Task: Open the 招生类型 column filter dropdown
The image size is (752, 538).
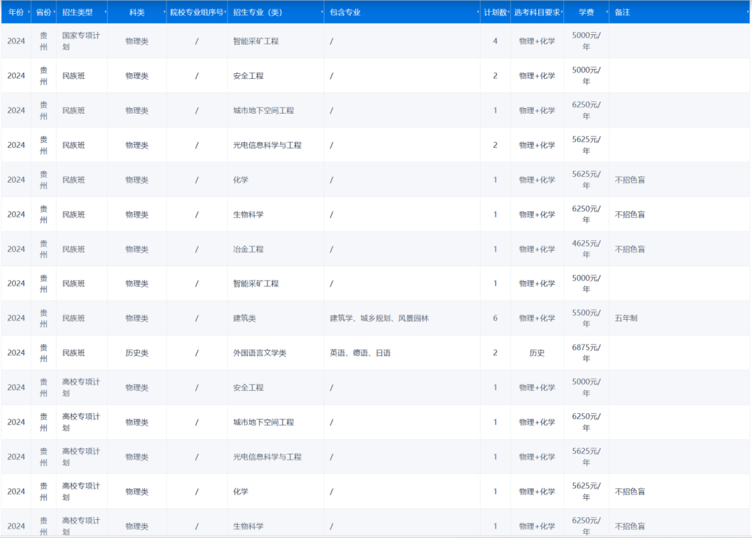Action: point(106,12)
